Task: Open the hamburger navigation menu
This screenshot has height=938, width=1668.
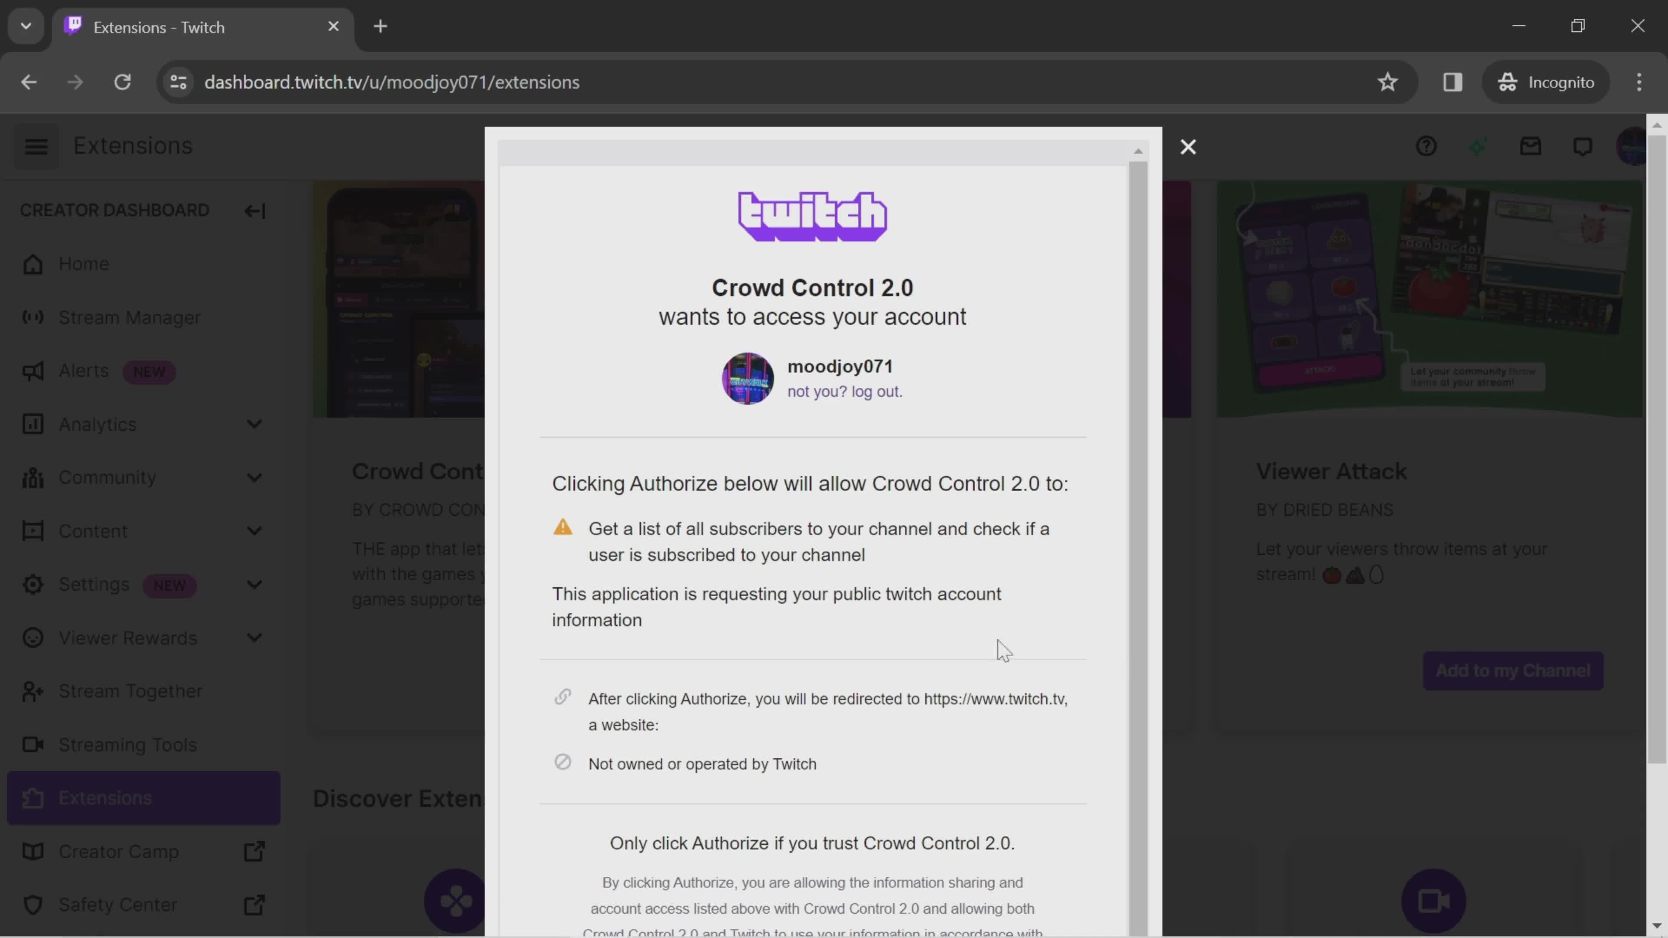Action: coord(36,146)
